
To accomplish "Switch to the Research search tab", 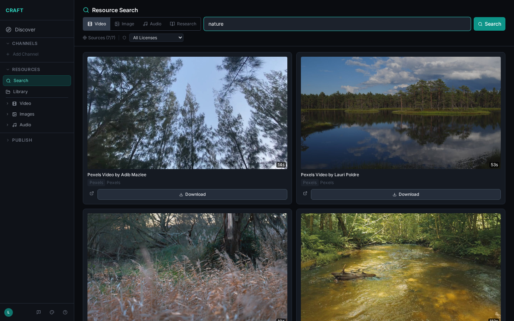I will pos(183,24).
